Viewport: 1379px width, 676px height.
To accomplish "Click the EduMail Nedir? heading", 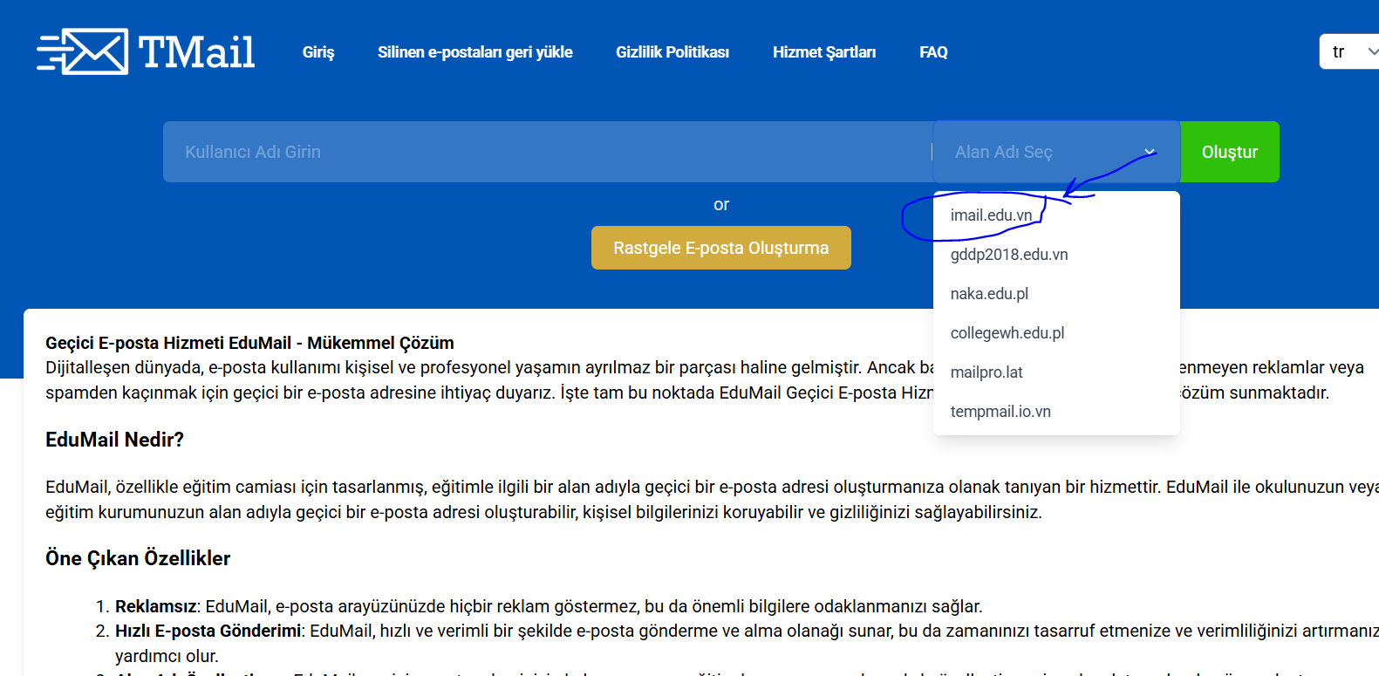I will [x=114, y=440].
